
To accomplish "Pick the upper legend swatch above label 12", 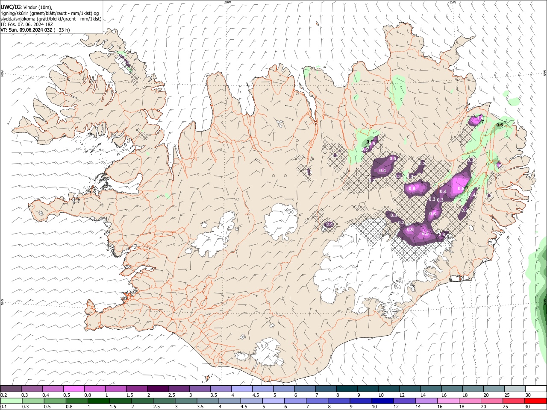I will coord(409,389).
